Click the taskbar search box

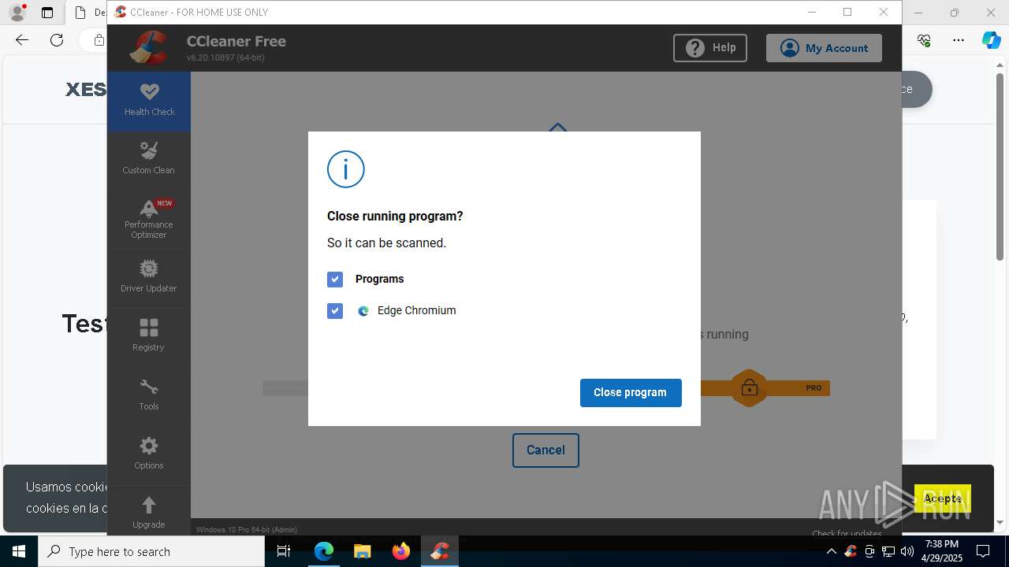[151, 551]
